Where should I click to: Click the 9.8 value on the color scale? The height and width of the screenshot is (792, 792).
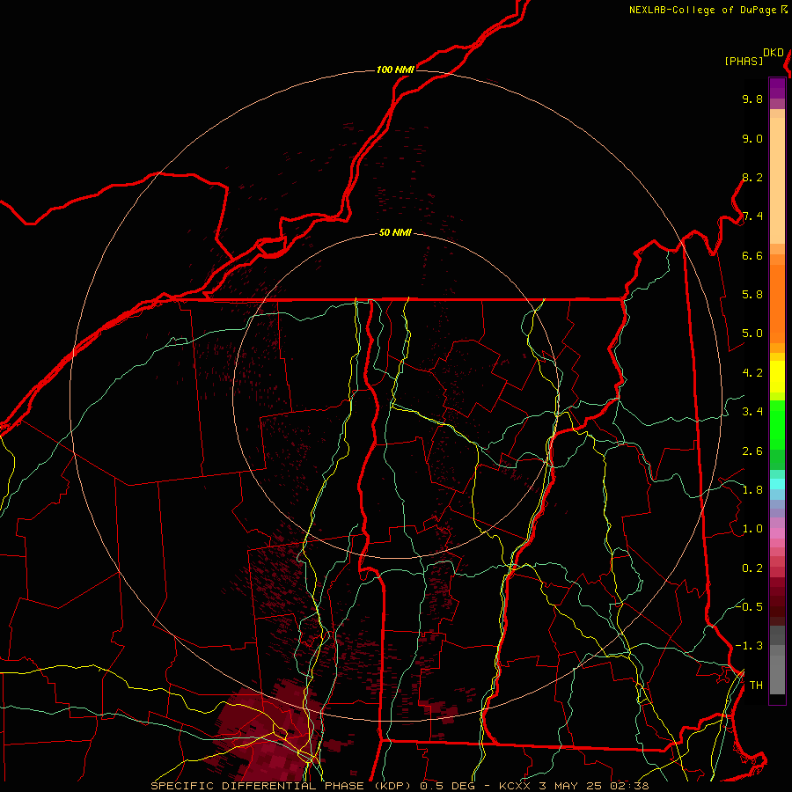point(752,99)
